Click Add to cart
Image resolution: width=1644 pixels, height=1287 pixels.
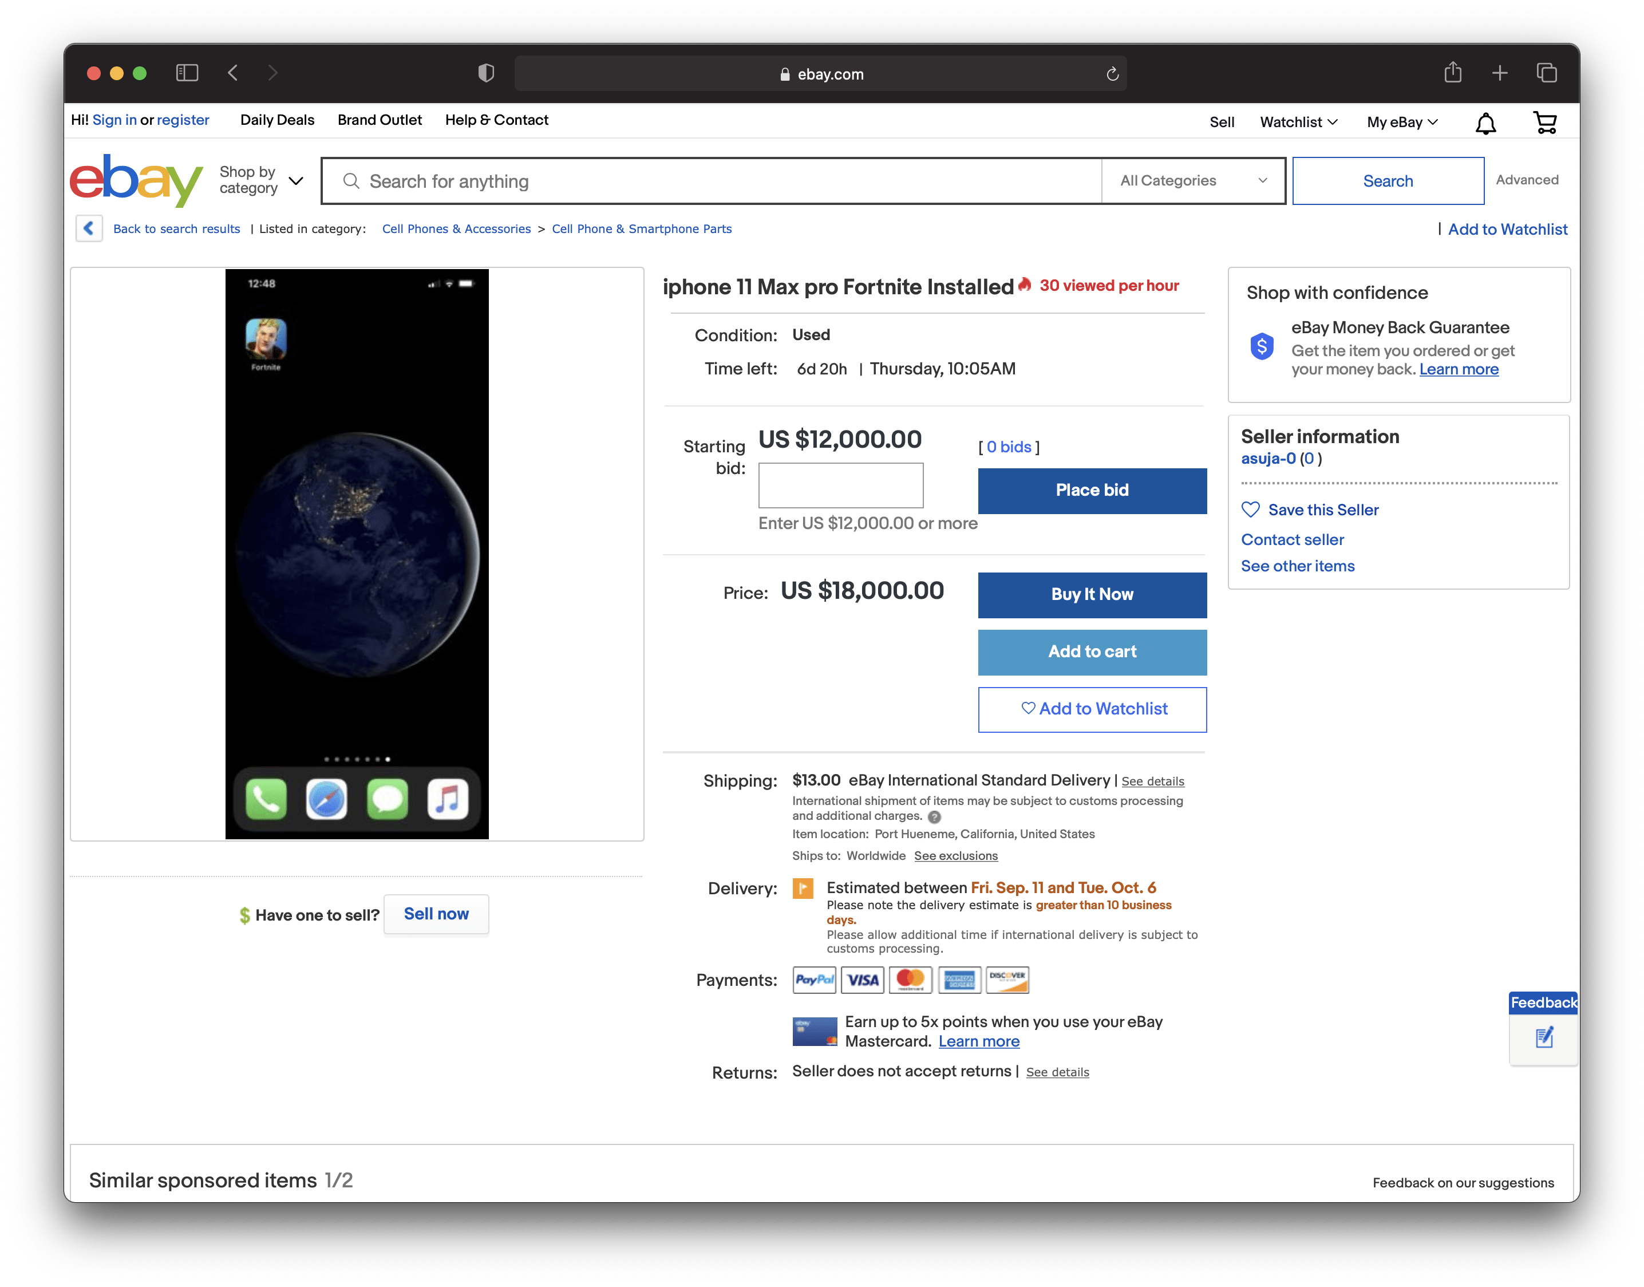(x=1092, y=652)
